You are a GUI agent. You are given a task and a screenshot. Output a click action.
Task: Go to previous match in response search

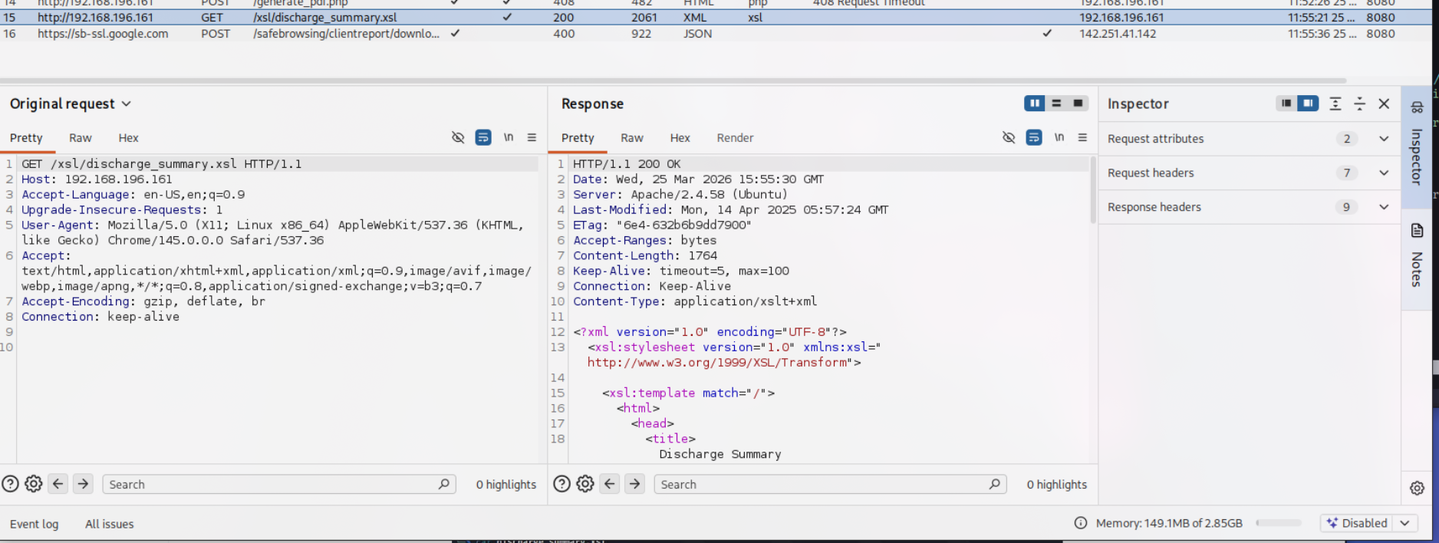tap(610, 484)
